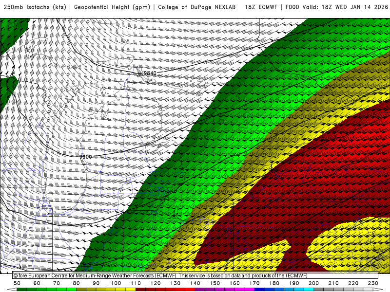Select the magenta swatch ending at 170
The width and height of the screenshot is (390, 292).
click(x=250, y=290)
